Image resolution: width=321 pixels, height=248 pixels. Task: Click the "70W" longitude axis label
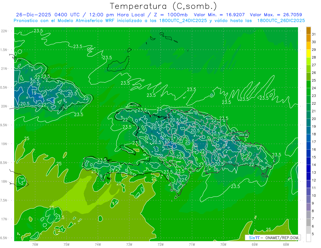coord(223,244)
